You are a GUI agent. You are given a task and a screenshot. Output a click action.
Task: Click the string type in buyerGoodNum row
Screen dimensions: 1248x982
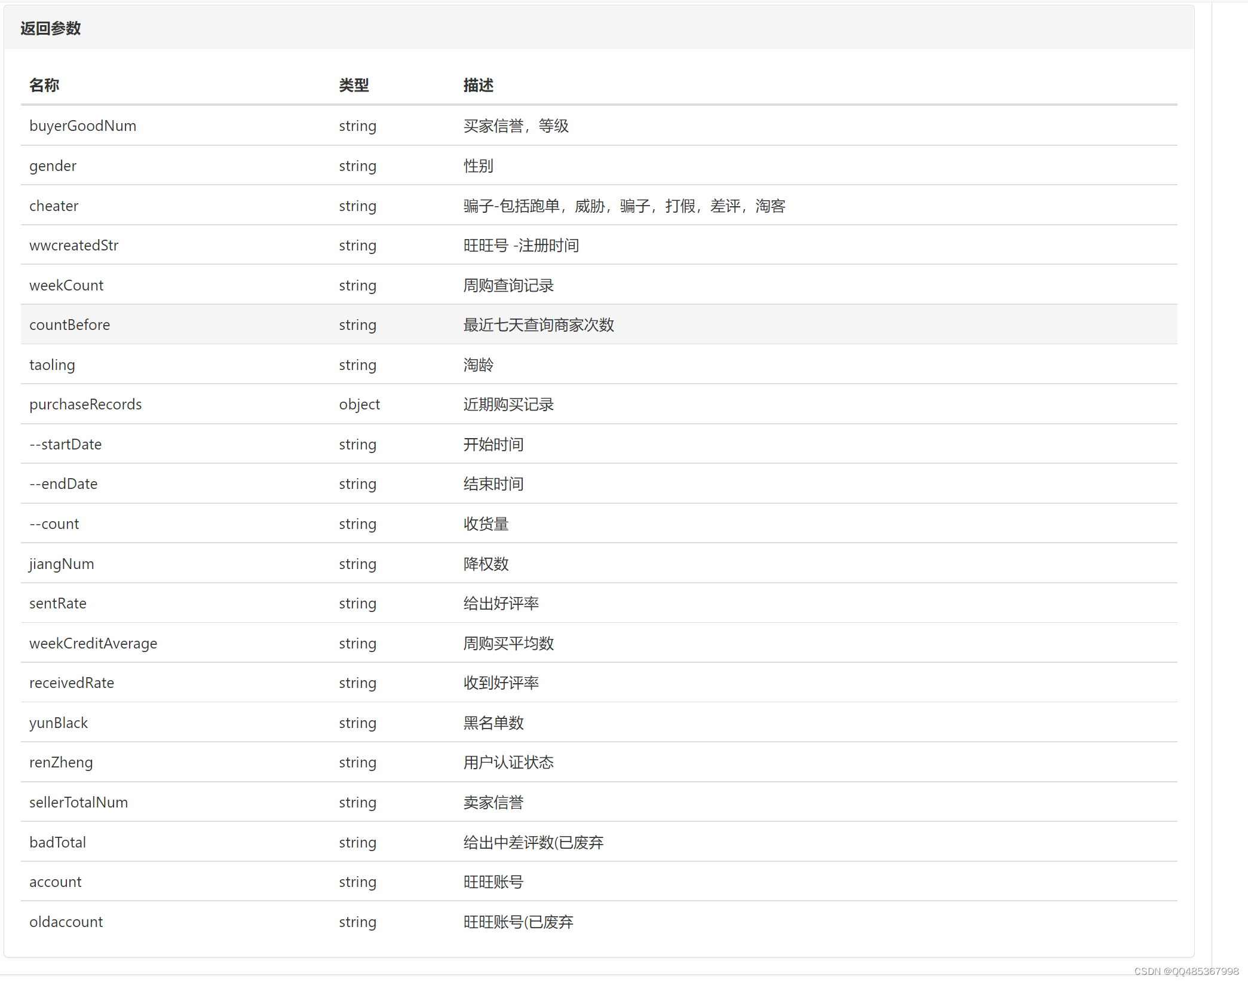358,126
